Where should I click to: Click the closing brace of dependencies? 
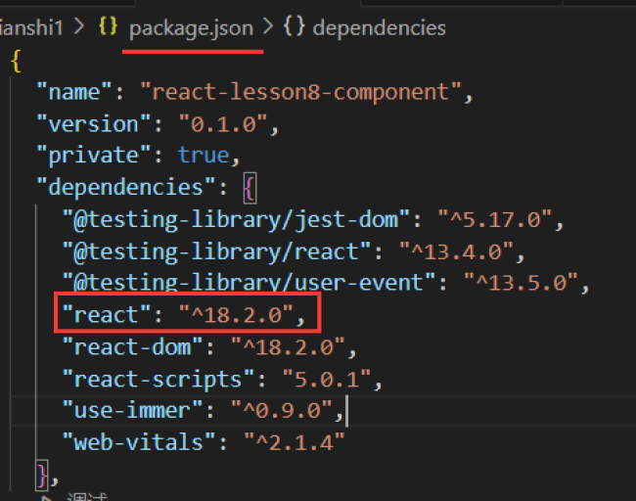42,475
